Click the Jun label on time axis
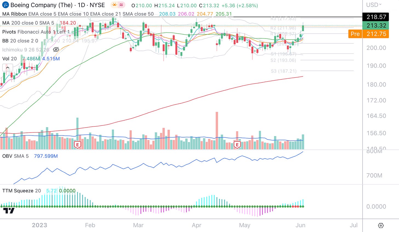399x232 pixels. click(x=301, y=225)
